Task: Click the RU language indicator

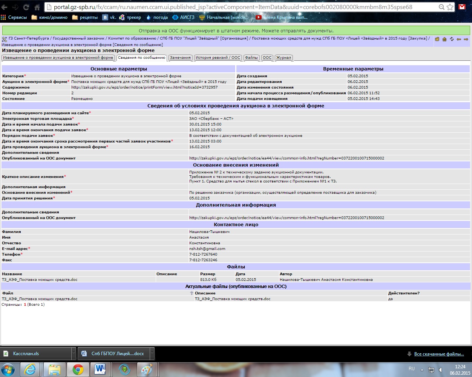Action: tap(412, 369)
